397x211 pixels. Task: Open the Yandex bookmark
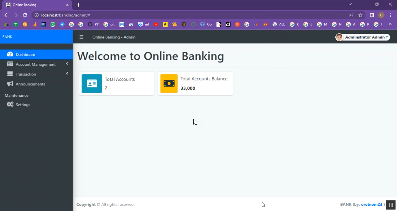pos(237,24)
